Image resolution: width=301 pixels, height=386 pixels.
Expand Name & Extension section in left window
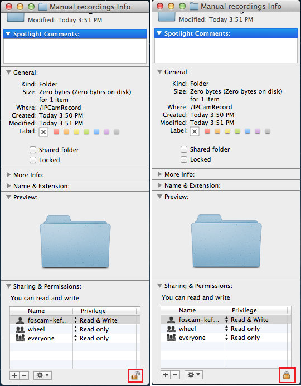[8, 185]
